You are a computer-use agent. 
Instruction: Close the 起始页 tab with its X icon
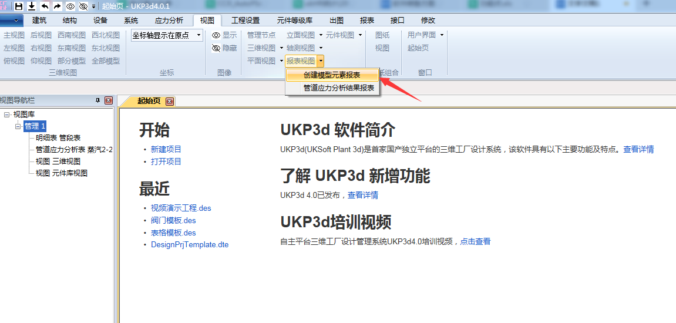pyautogui.click(x=170, y=102)
